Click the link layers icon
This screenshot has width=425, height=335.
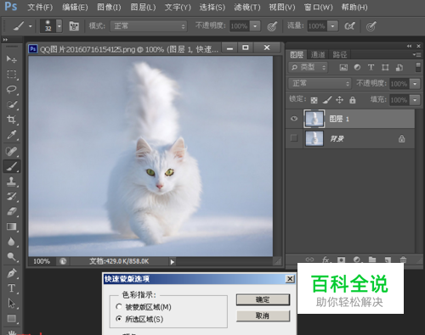(309, 260)
